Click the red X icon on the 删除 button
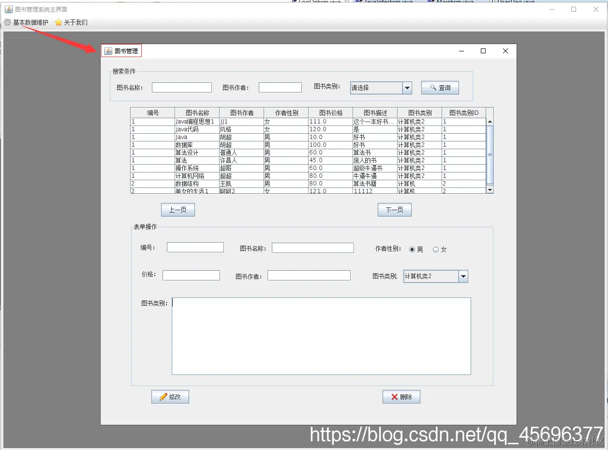608x450 pixels. click(x=394, y=397)
